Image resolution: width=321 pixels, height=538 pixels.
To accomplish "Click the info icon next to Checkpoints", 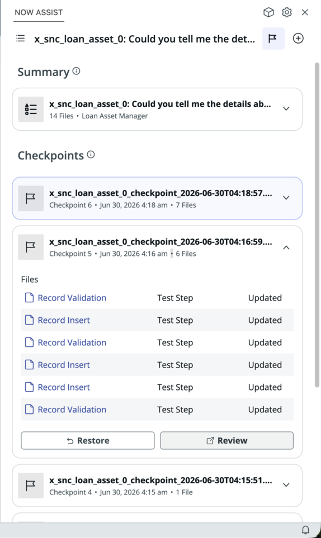I will (x=91, y=154).
